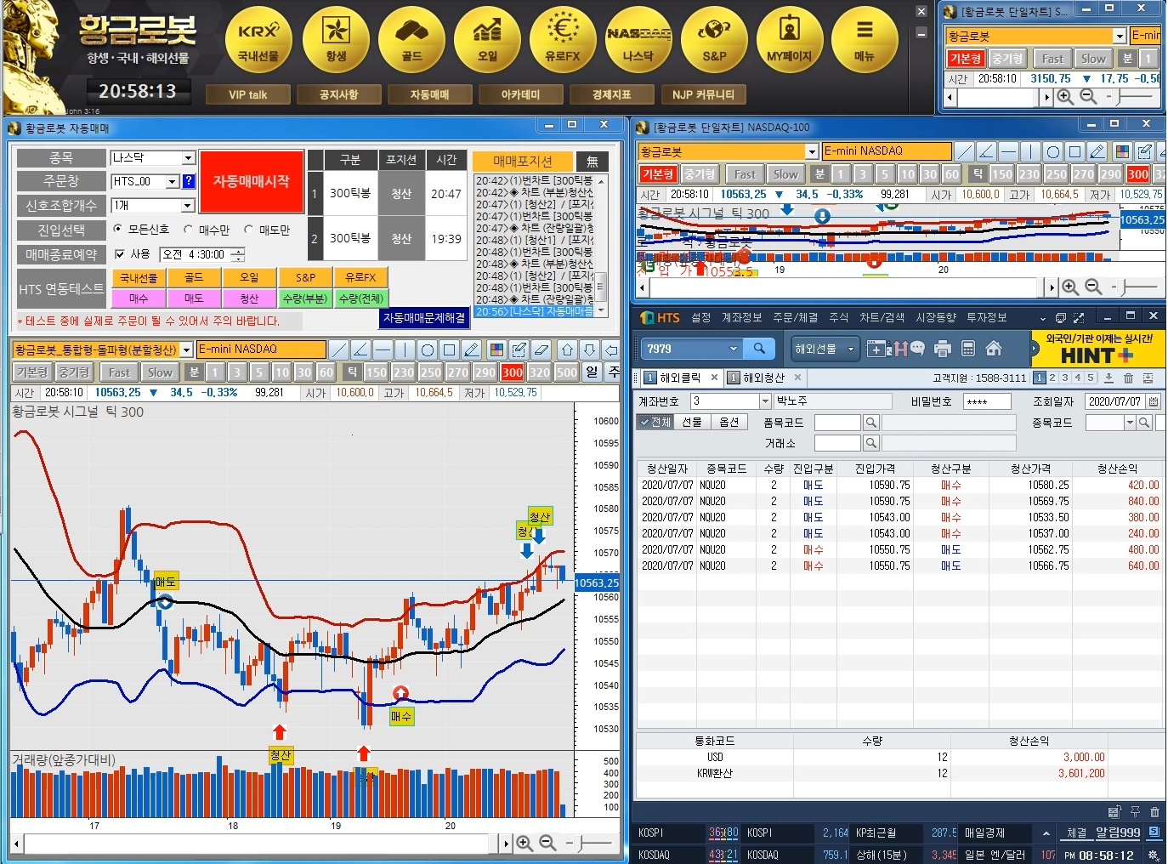
Task: Open calendar picker next to 조회일자
Action: click(x=1153, y=401)
